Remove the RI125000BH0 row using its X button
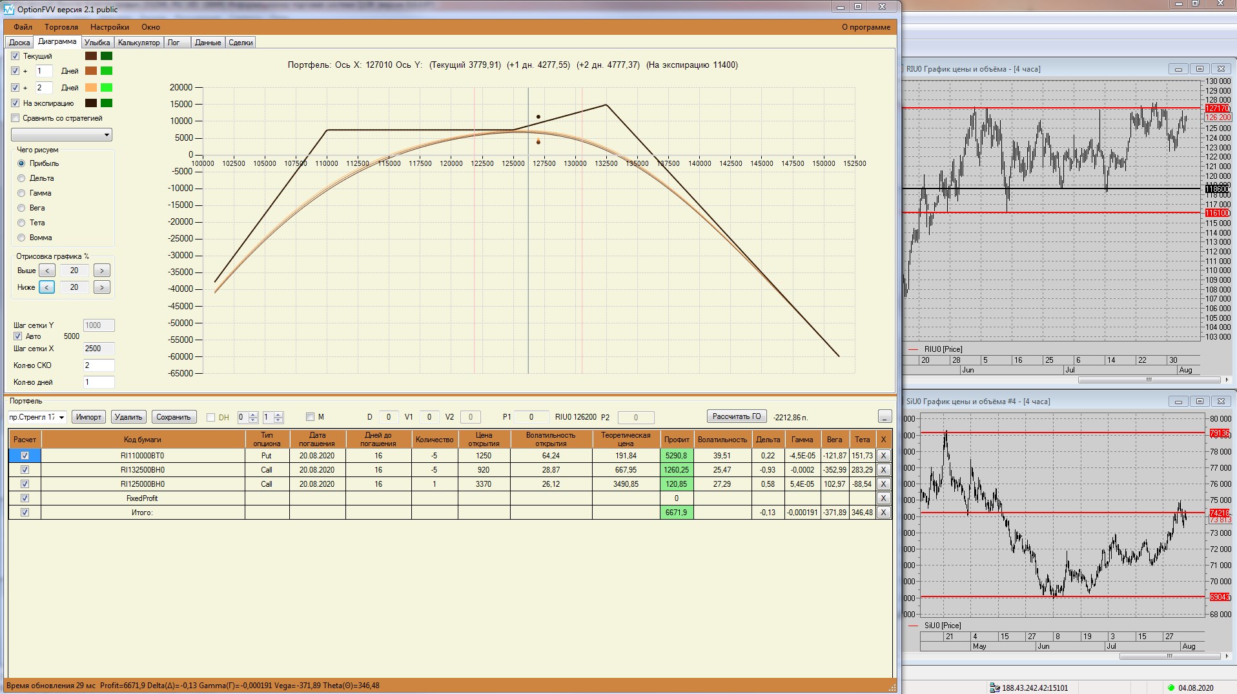The image size is (1237, 694). click(883, 484)
